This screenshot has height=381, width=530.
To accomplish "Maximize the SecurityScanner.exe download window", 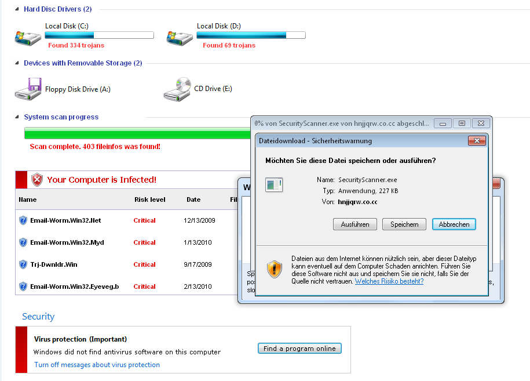I will 462,124.
